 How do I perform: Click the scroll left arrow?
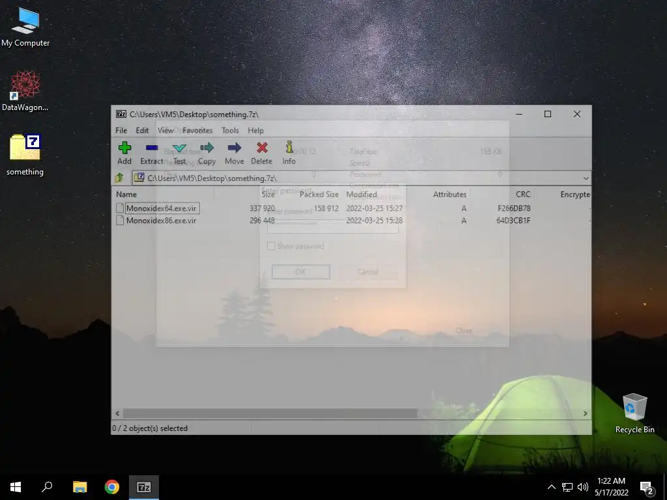118,413
